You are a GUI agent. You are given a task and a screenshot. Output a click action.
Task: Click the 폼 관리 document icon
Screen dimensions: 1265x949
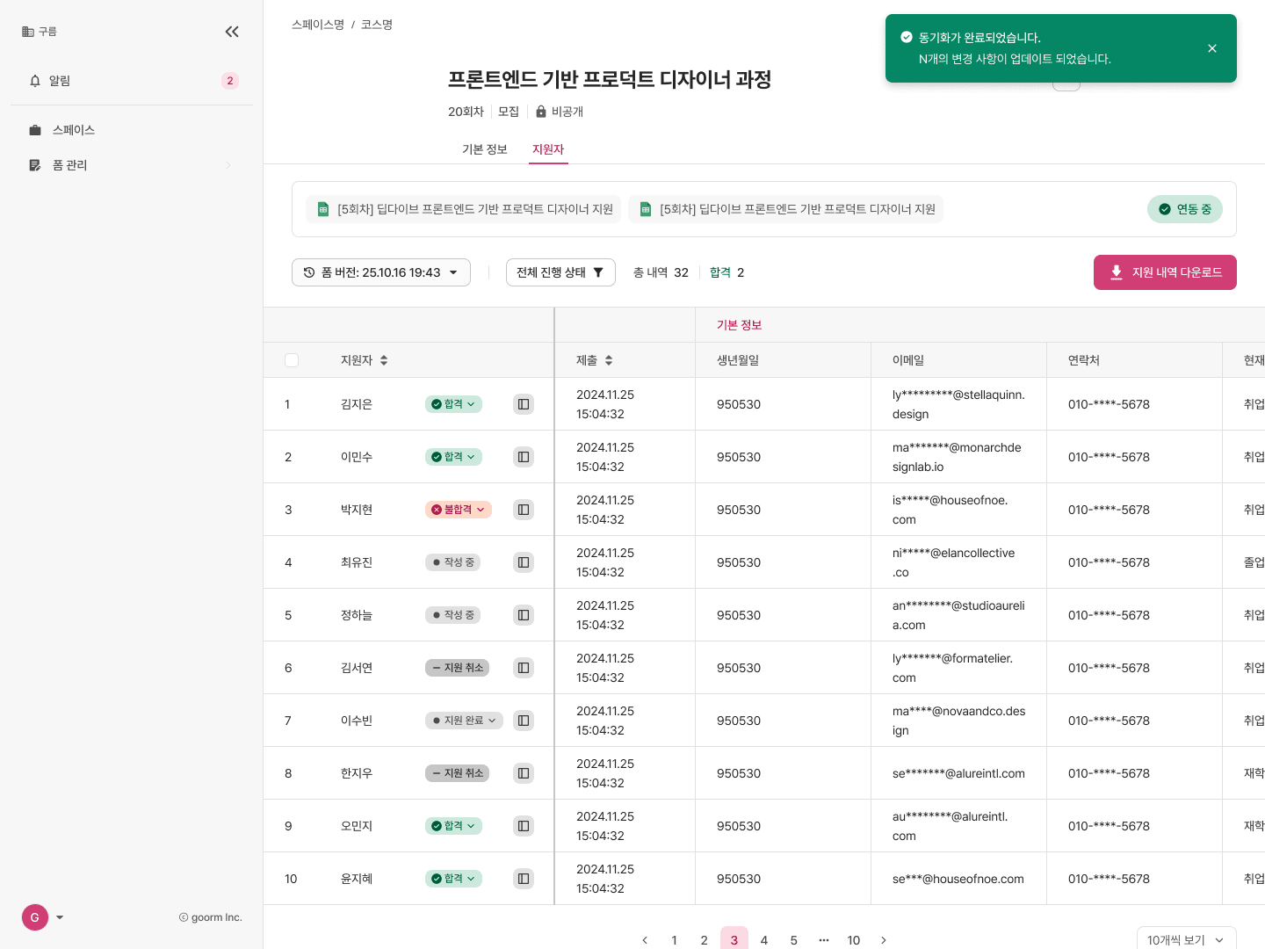35,165
